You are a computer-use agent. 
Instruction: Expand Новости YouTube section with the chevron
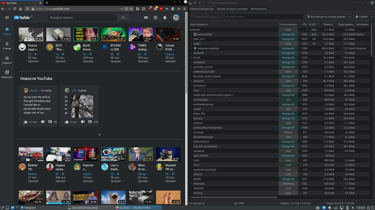click(100, 134)
